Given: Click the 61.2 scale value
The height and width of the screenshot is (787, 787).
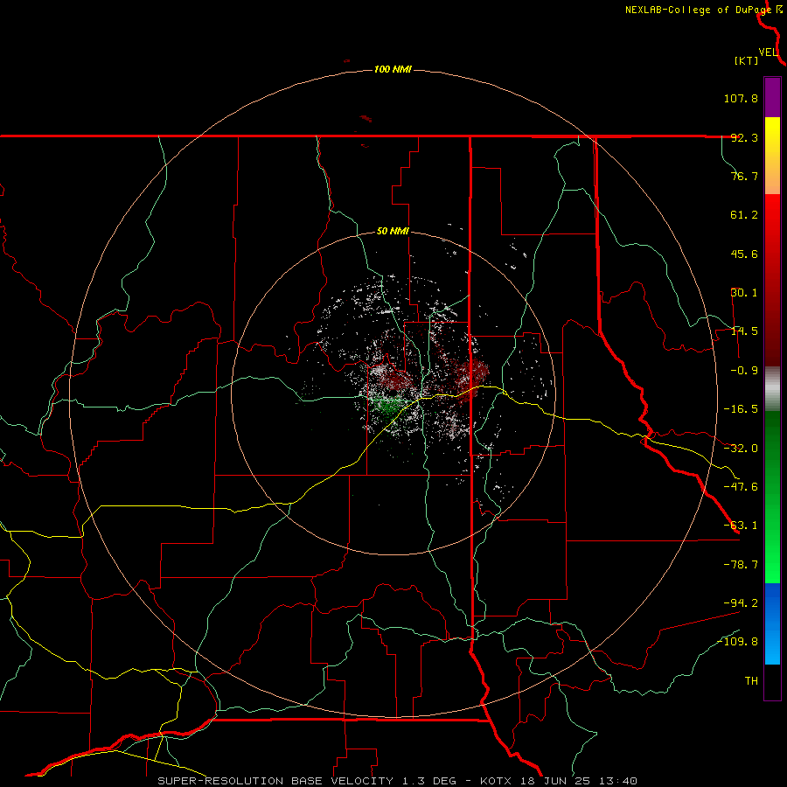Looking at the screenshot, I should pos(744,215).
